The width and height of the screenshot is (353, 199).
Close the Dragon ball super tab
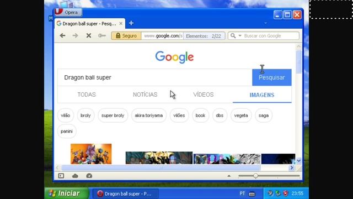click(x=121, y=23)
